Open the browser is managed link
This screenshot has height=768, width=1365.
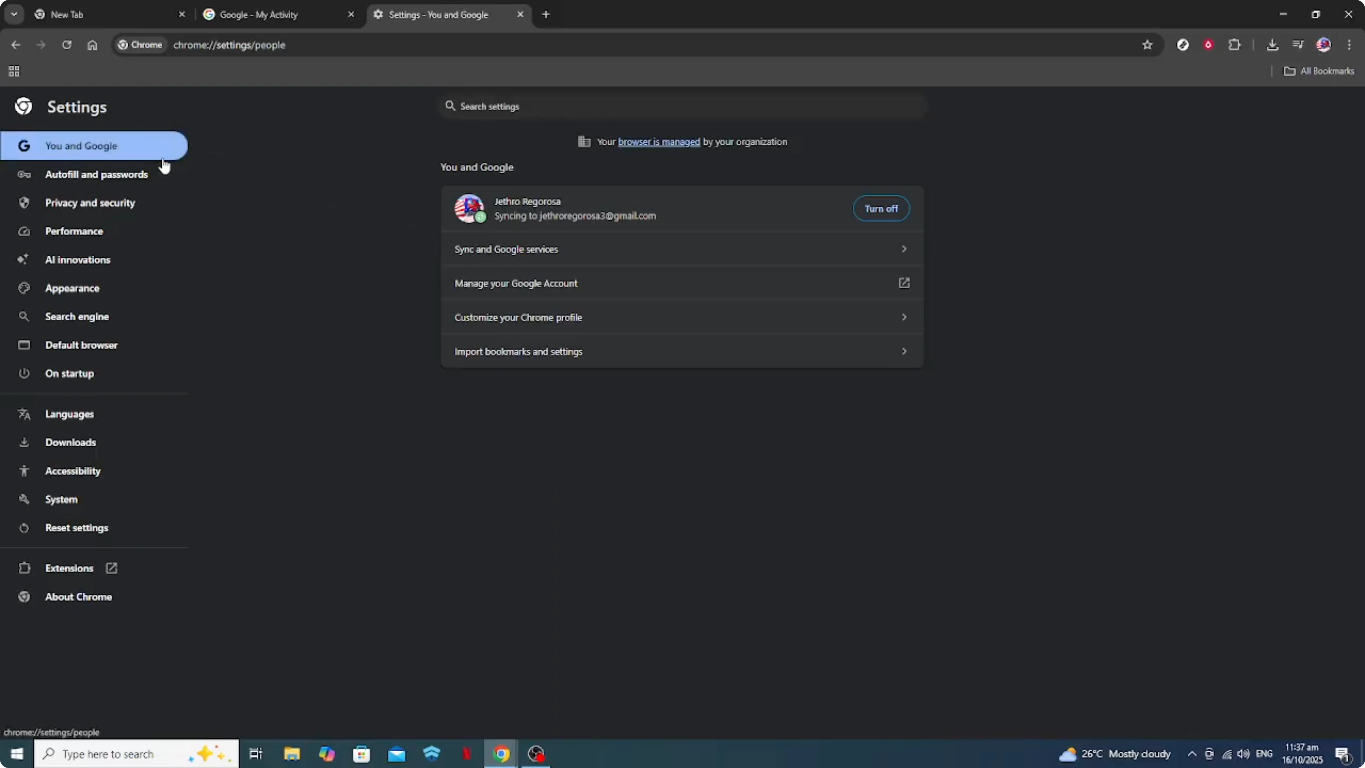point(659,142)
